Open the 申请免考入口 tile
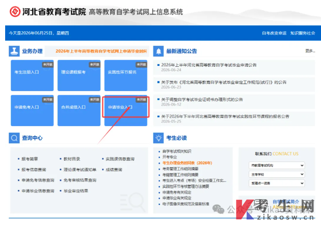 click(32, 110)
